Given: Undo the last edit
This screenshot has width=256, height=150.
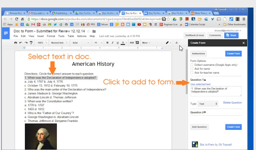Looking at the screenshot, I should coord(21,43).
